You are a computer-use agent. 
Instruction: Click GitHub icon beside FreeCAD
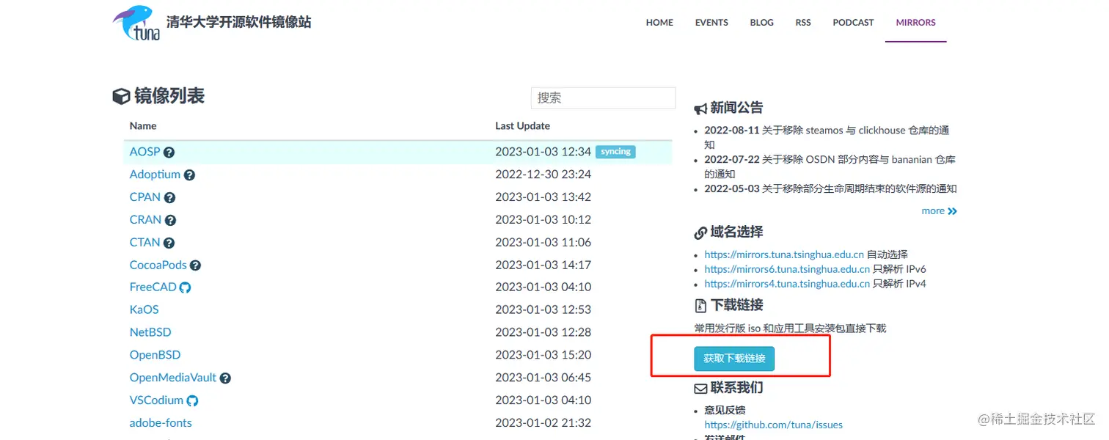pyautogui.click(x=185, y=287)
